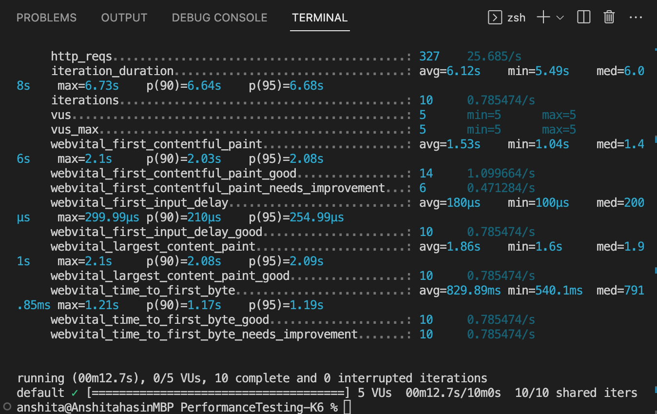Switch to the PROBLEMS tab
The image size is (657, 414).
(46, 18)
